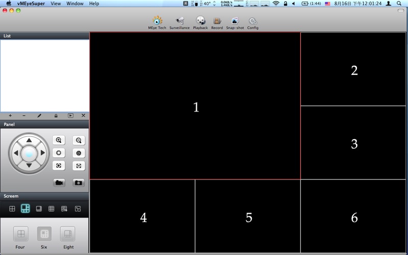Open the Snap-shot gallery

235,22
